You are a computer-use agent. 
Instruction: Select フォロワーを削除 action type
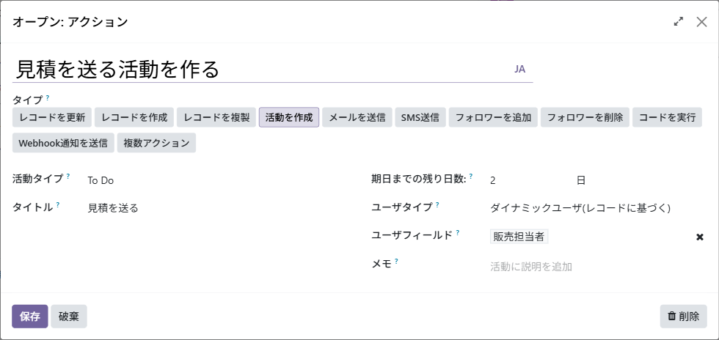click(x=585, y=117)
